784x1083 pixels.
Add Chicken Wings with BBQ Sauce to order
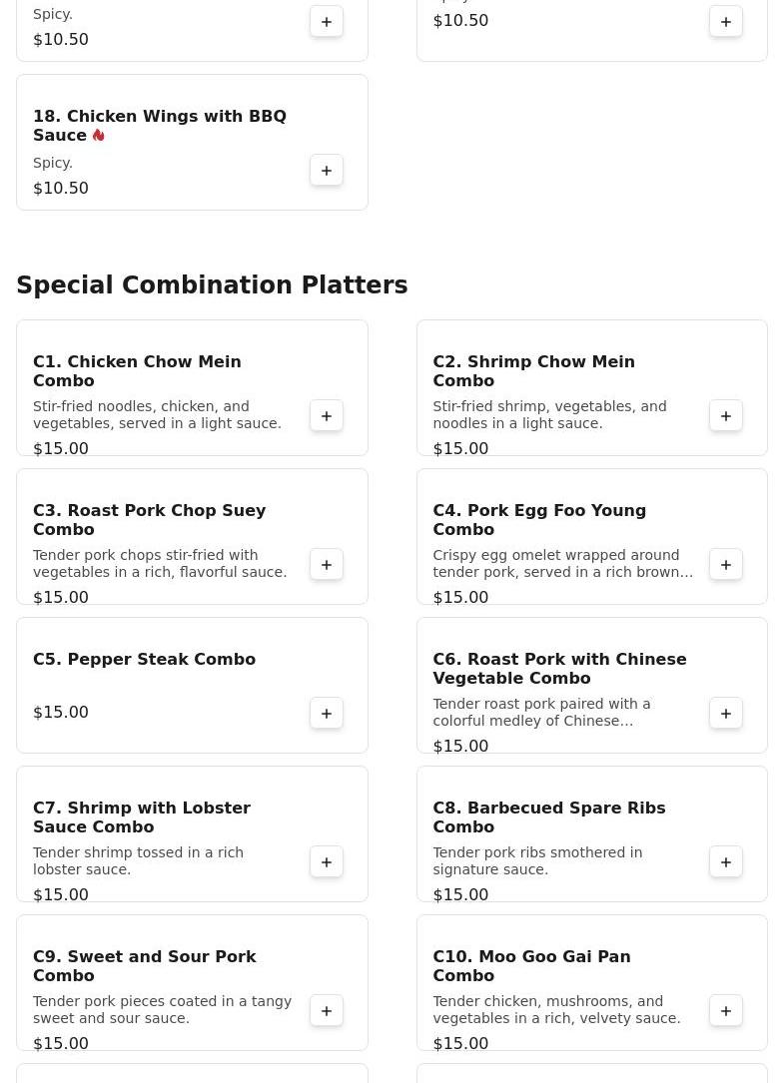click(327, 171)
